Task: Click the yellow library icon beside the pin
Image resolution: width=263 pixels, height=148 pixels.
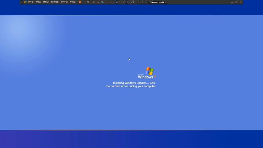Action: tap(25, 2)
